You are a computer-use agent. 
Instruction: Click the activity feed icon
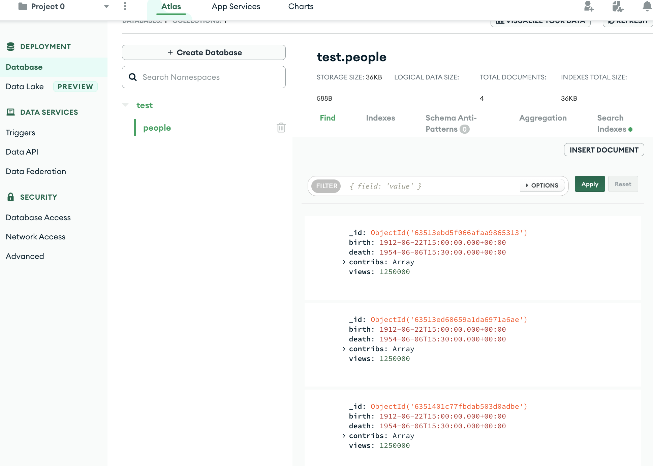click(x=618, y=6)
